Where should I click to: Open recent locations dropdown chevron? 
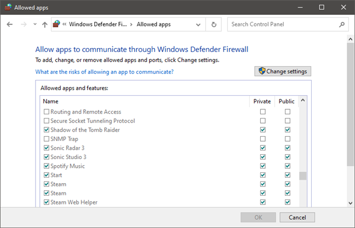(x=35, y=24)
